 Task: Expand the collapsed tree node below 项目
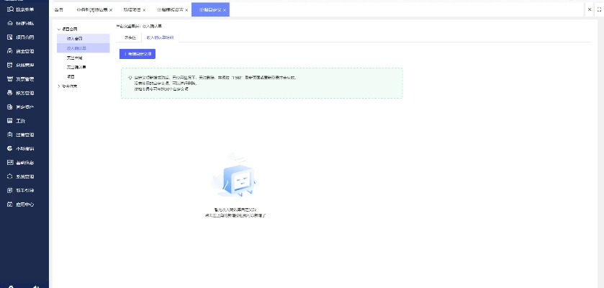coord(59,86)
